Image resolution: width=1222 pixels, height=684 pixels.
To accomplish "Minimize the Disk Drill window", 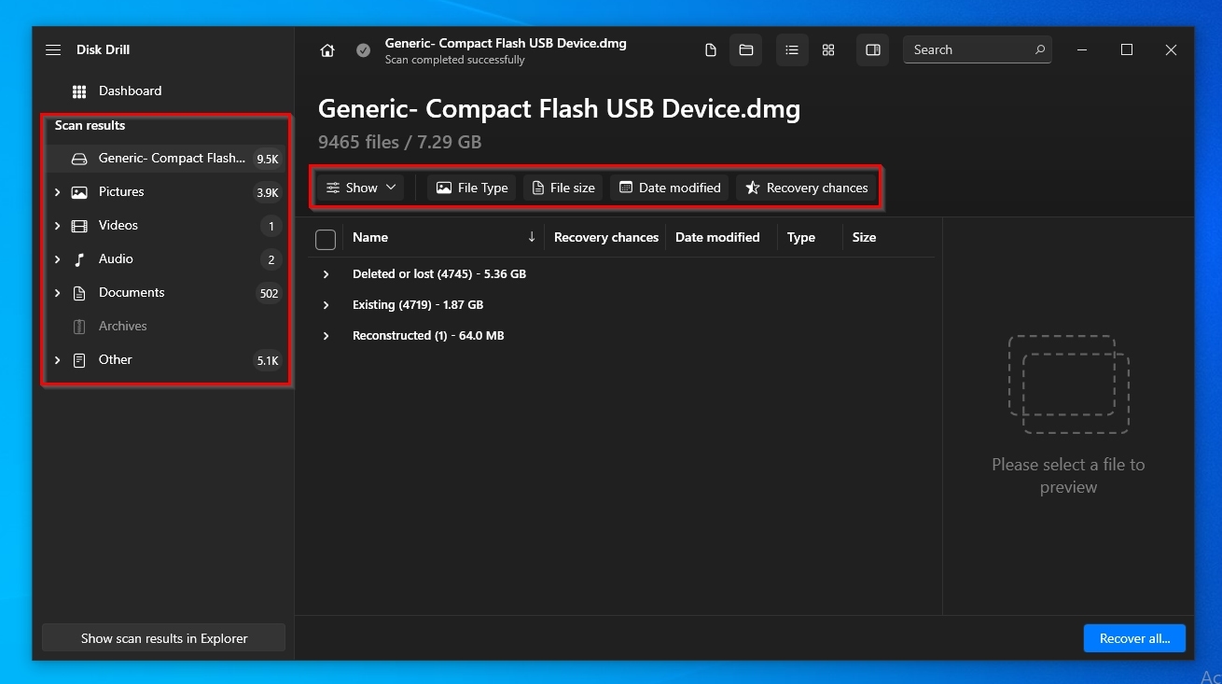I will tap(1082, 50).
